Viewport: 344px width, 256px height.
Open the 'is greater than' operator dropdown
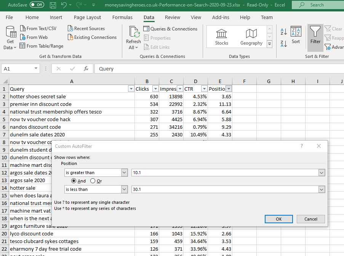[124, 173]
